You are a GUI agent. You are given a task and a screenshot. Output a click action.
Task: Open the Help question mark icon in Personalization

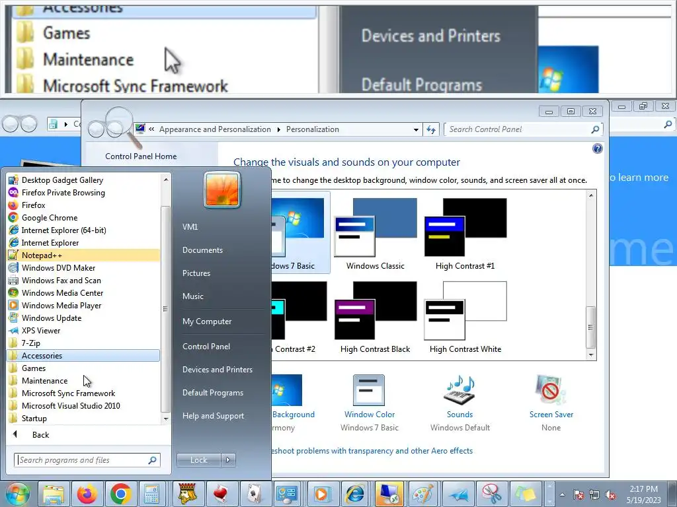pyautogui.click(x=598, y=149)
